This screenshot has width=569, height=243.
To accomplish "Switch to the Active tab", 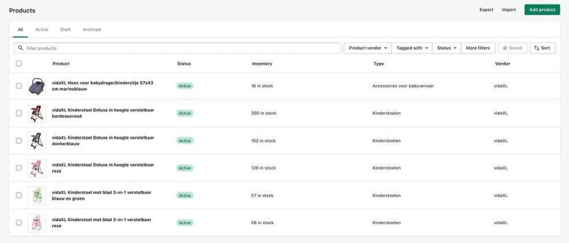I will [x=42, y=30].
